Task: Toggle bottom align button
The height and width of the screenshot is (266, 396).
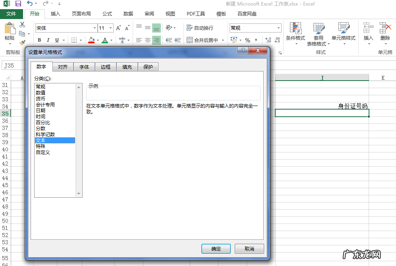Action: tap(156, 28)
